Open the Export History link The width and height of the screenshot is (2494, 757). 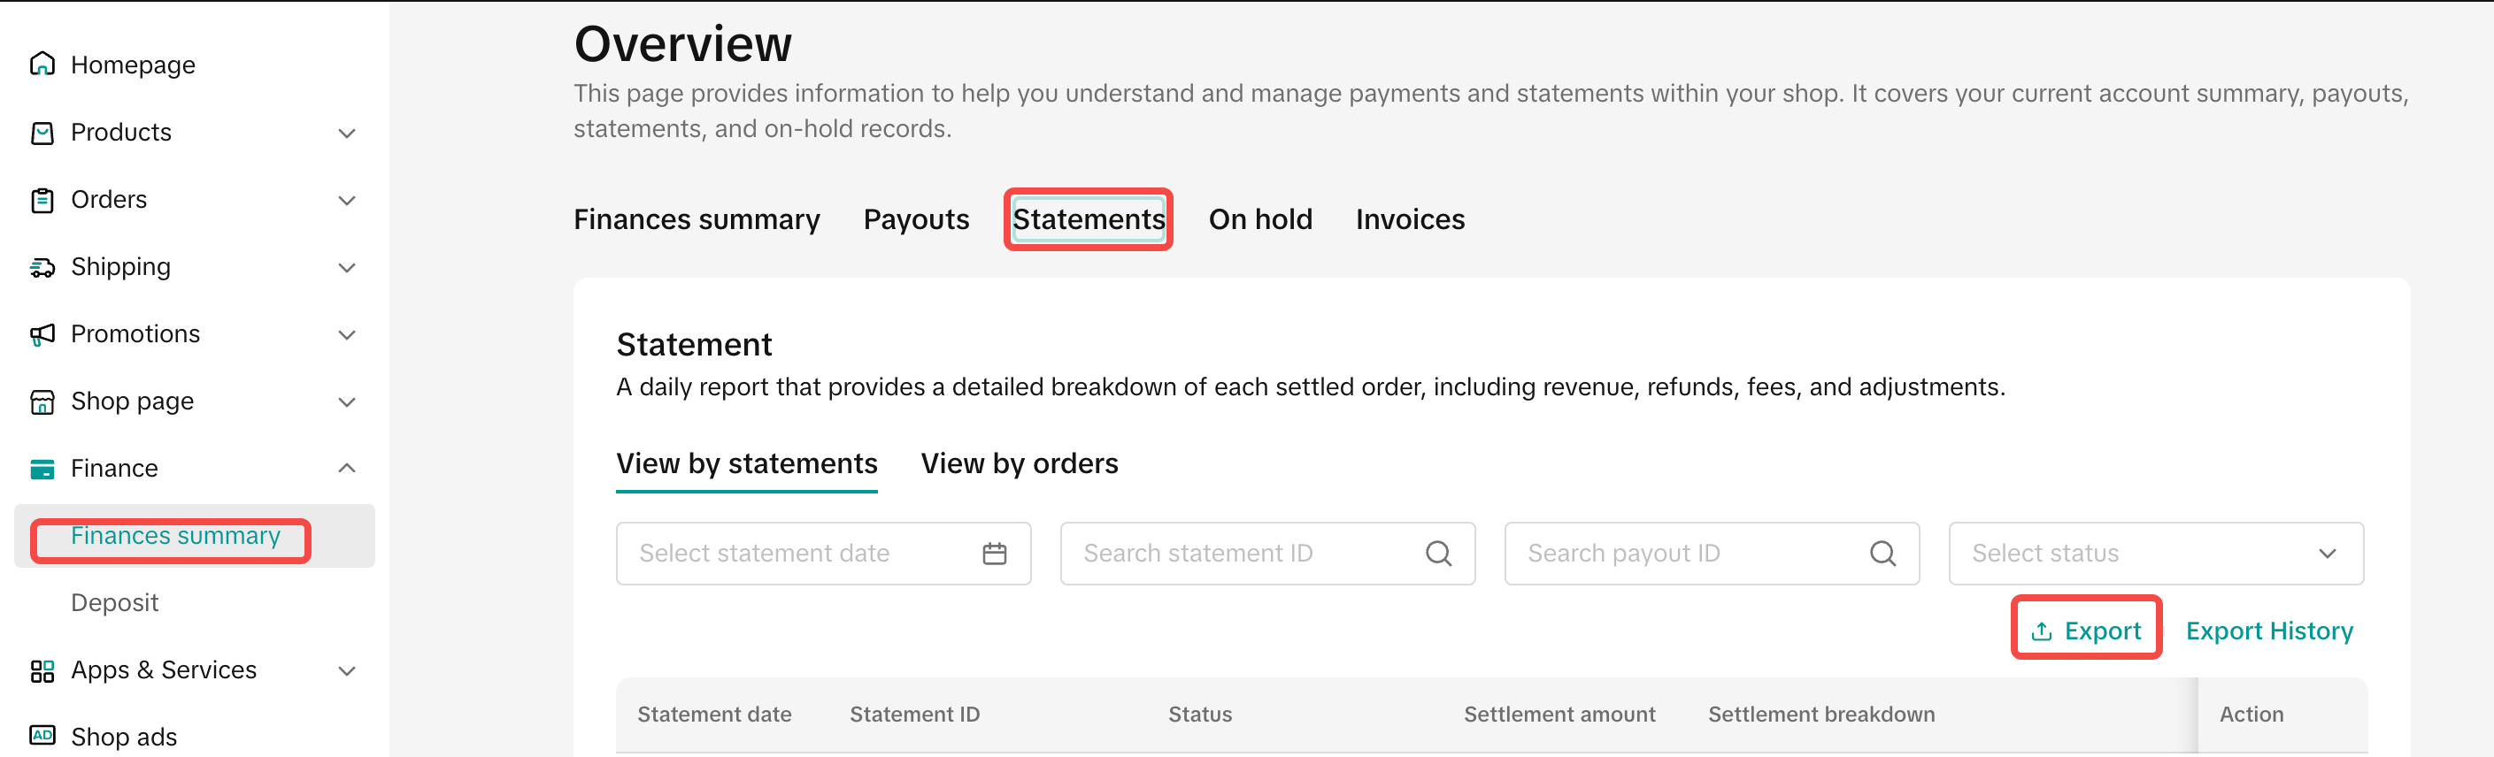tap(2268, 631)
